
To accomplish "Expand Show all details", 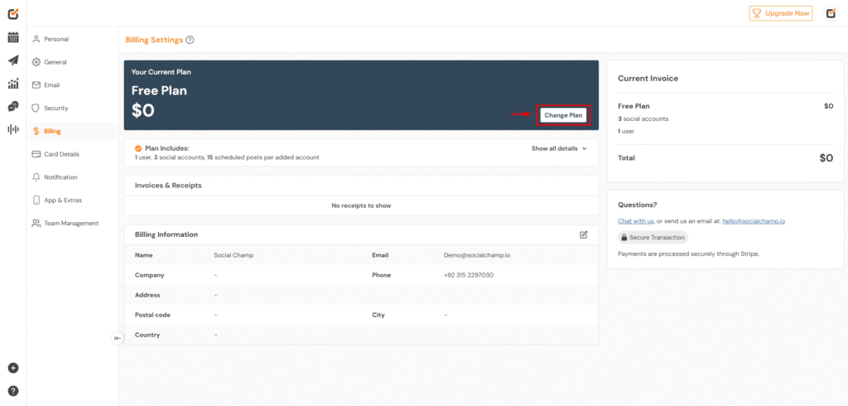I will coord(559,148).
